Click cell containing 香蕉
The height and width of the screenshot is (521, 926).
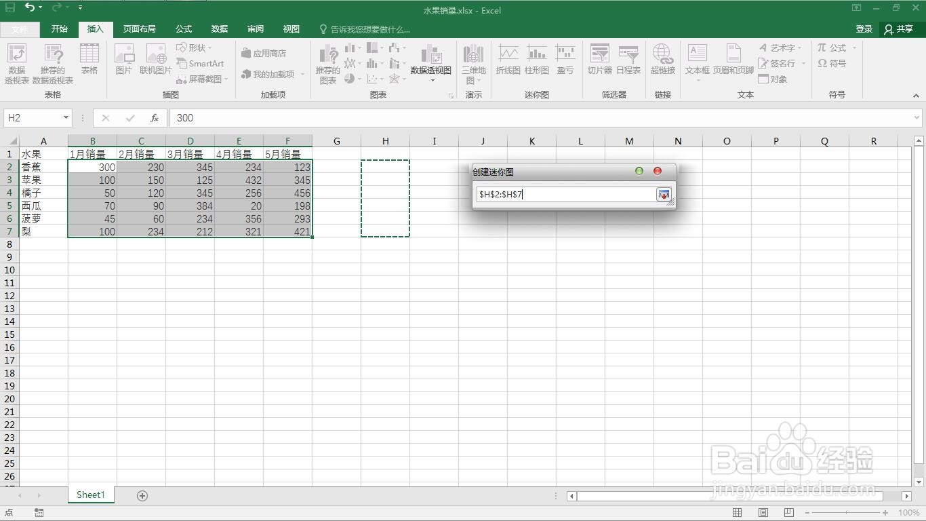pyautogui.click(x=43, y=167)
